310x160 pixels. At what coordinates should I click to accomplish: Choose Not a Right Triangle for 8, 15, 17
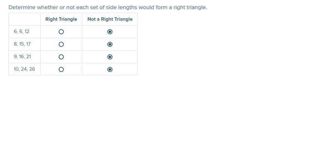[110, 44]
